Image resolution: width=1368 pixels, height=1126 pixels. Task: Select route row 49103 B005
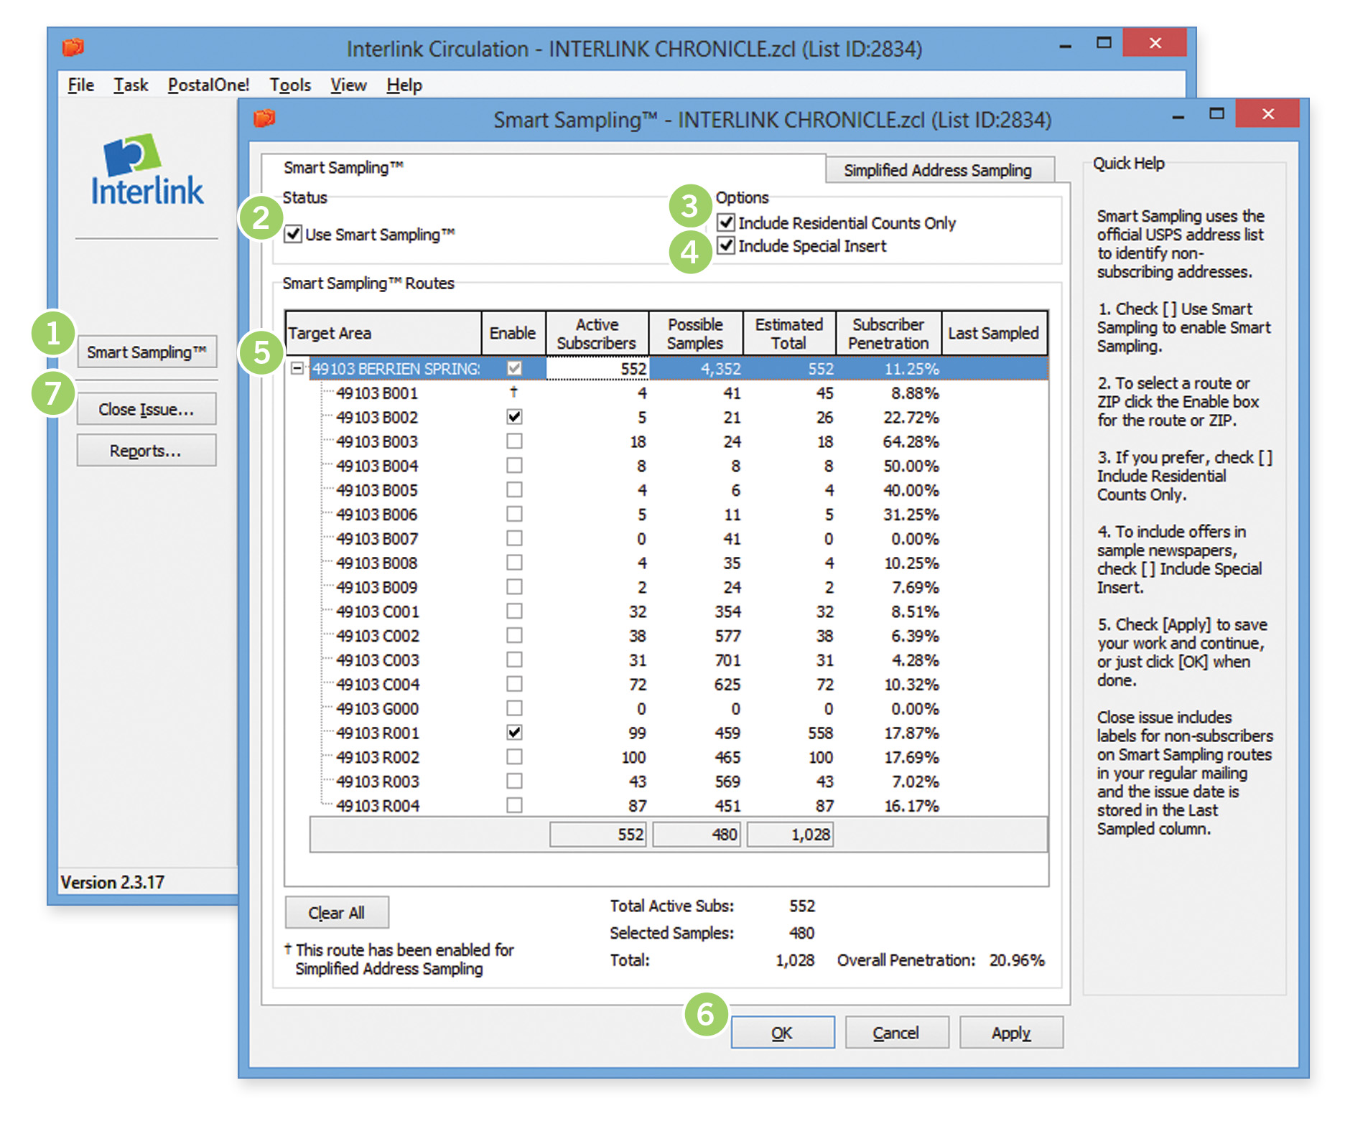pyautogui.click(x=679, y=490)
